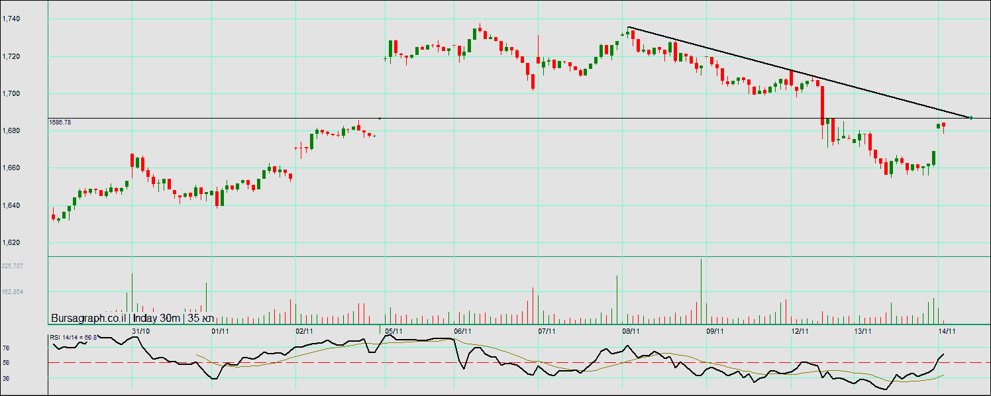Select the 31/10 date label
Viewport: 991px width, 396px height.
(x=141, y=330)
